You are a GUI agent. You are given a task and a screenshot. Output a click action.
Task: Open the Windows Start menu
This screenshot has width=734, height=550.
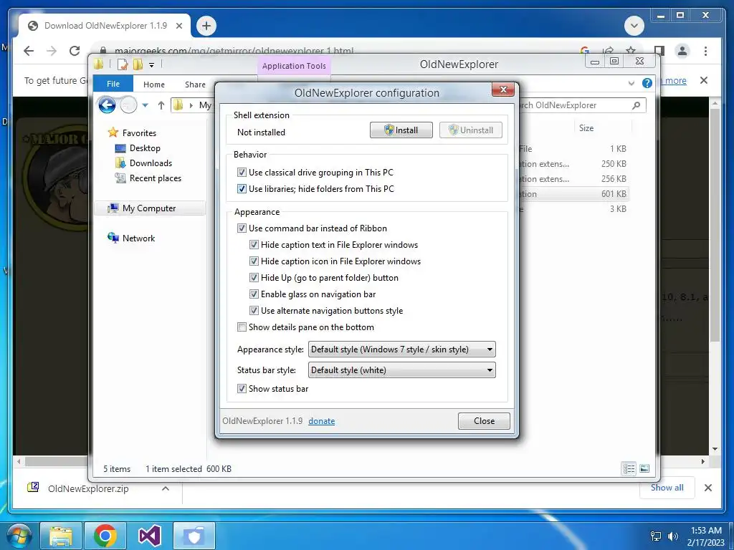click(x=19, y=536)
